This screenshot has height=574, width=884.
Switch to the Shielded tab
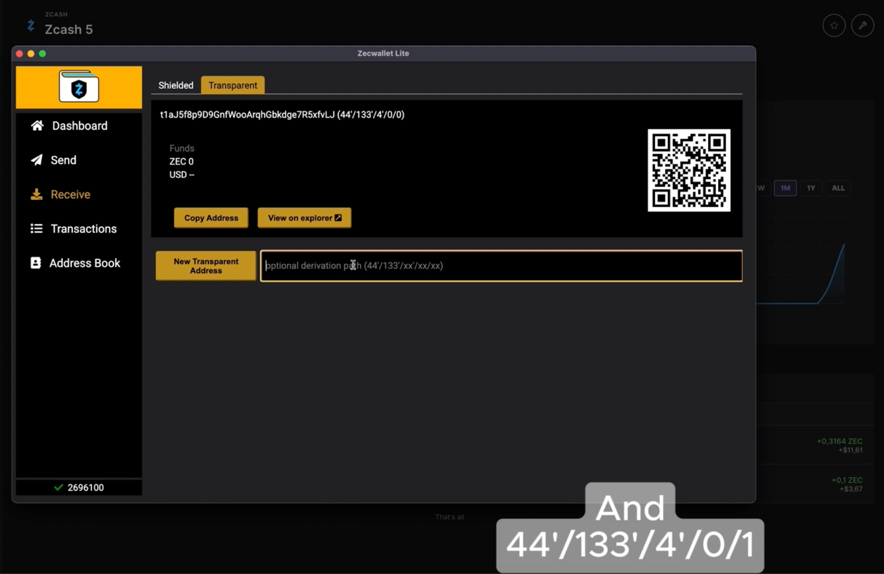click(x=176, y=85)
